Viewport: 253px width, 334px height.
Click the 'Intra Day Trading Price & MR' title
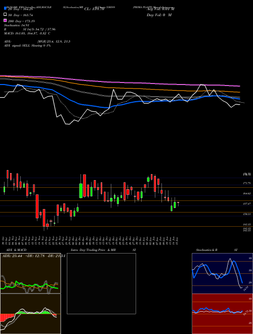click(x=93, y=250)
